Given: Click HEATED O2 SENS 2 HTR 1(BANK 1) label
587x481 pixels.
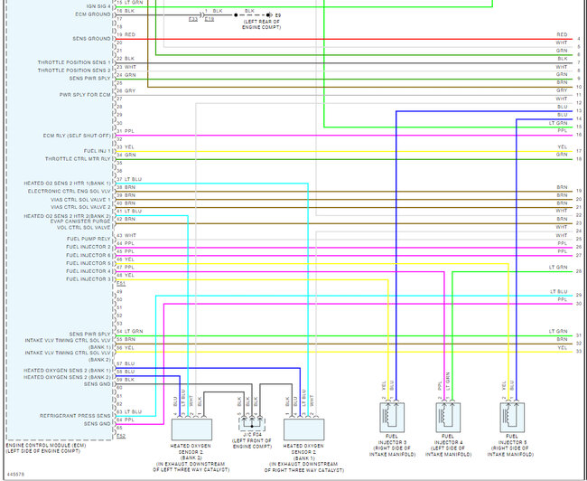Looking at the screenshot, I should 68,184.
